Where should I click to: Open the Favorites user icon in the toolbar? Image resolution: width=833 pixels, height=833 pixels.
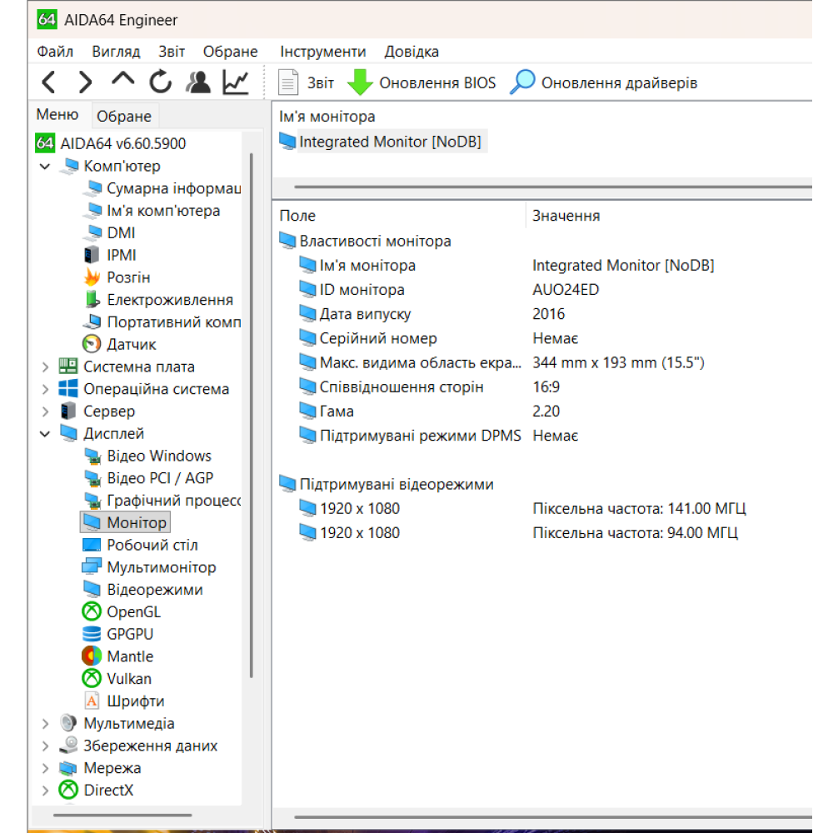198,82
